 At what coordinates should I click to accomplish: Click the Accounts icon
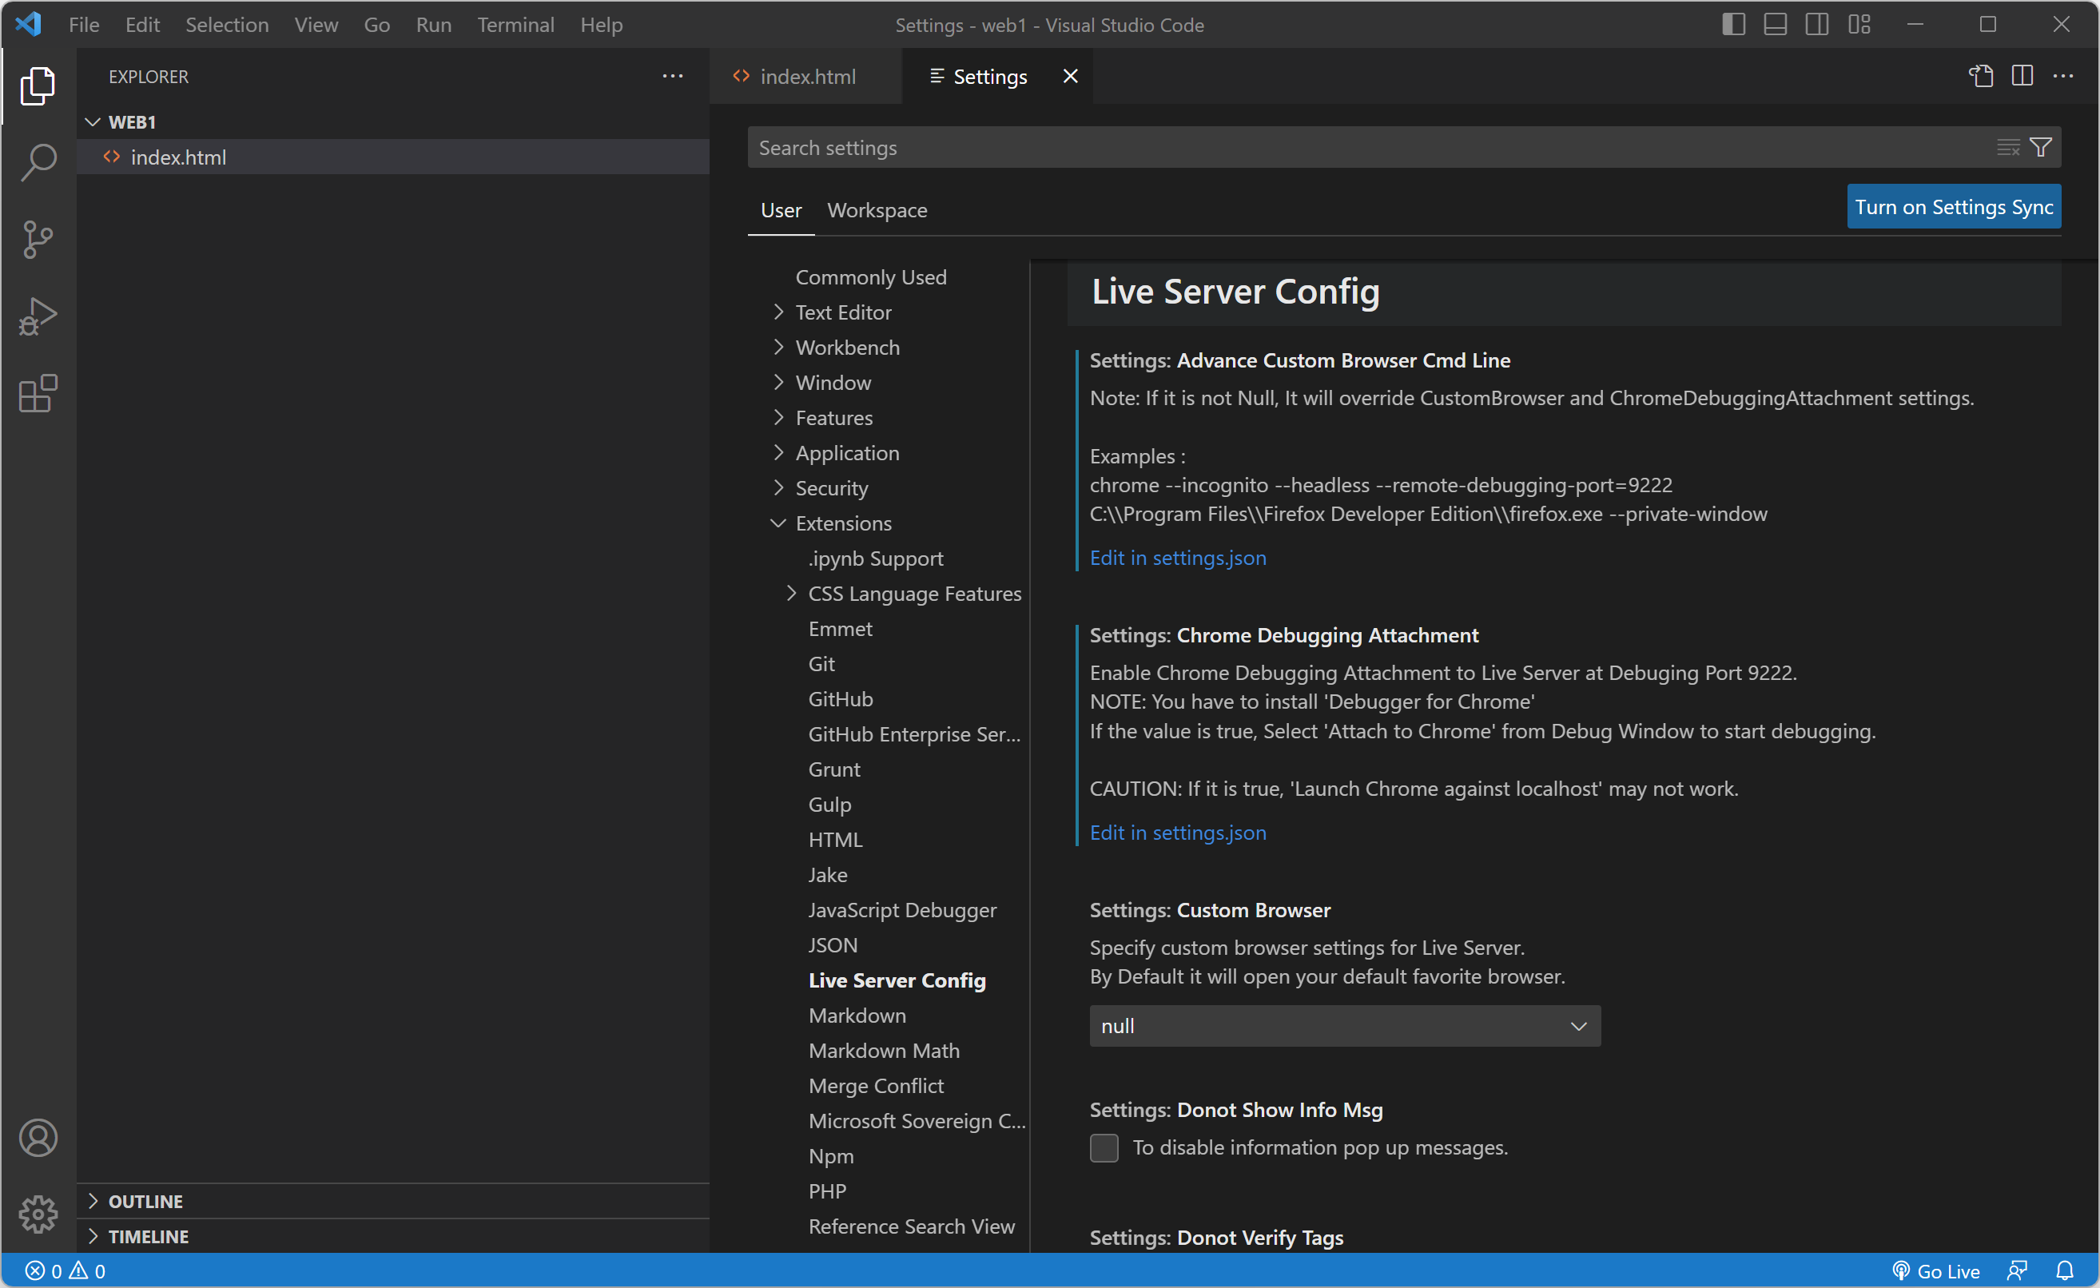click(x=38, y=1137)
